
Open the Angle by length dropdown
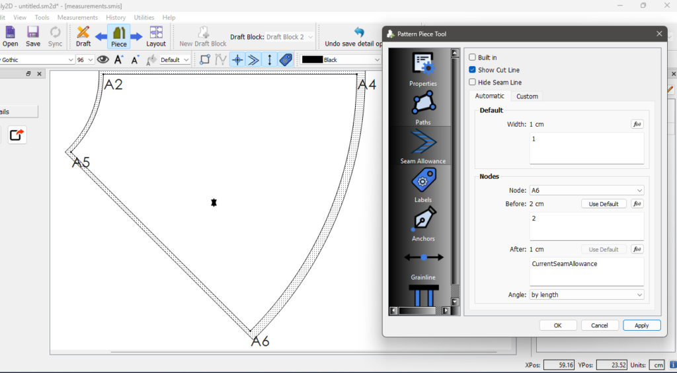(x=587, y=295)
